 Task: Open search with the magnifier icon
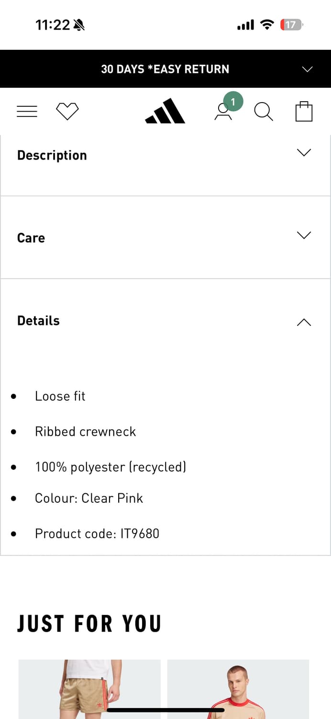point(264,112)
